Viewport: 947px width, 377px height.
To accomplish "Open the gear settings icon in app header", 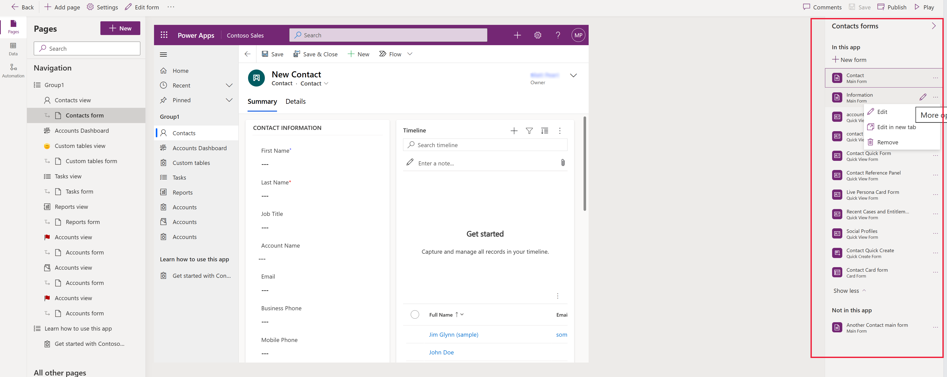I will [538, 35].
